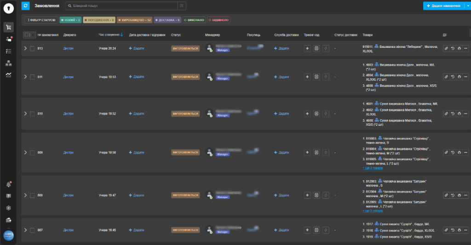Click the Швидкий пошук search field

[122, 6]
